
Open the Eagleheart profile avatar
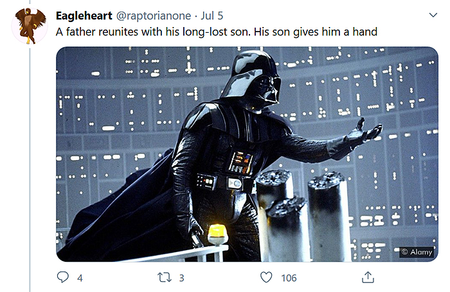click(30, 26)
